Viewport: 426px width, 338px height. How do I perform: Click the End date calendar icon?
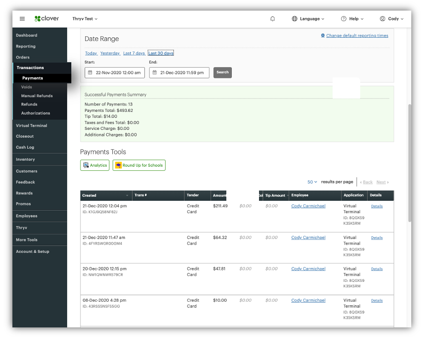pos(155,73)
